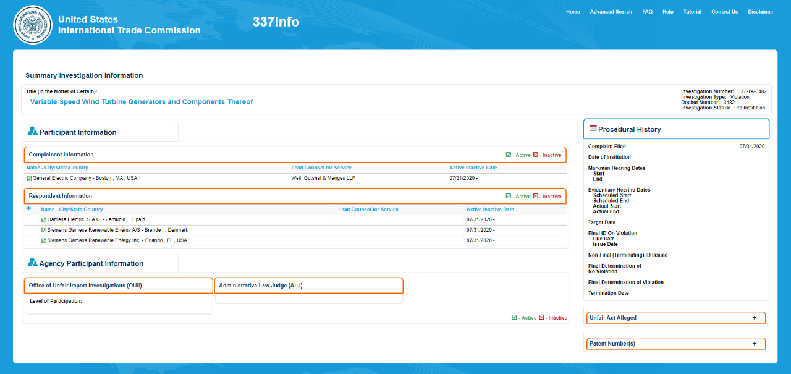The height and width of the screenshot is (374, 791).
Task: Toggle the General Electric Company checkbox
Action: [x=29, y=178]
